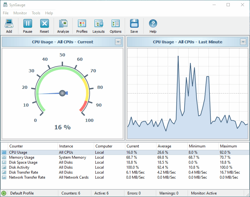Click the Help question mark icon
The image size is (250, 197).
pos(153,23)
